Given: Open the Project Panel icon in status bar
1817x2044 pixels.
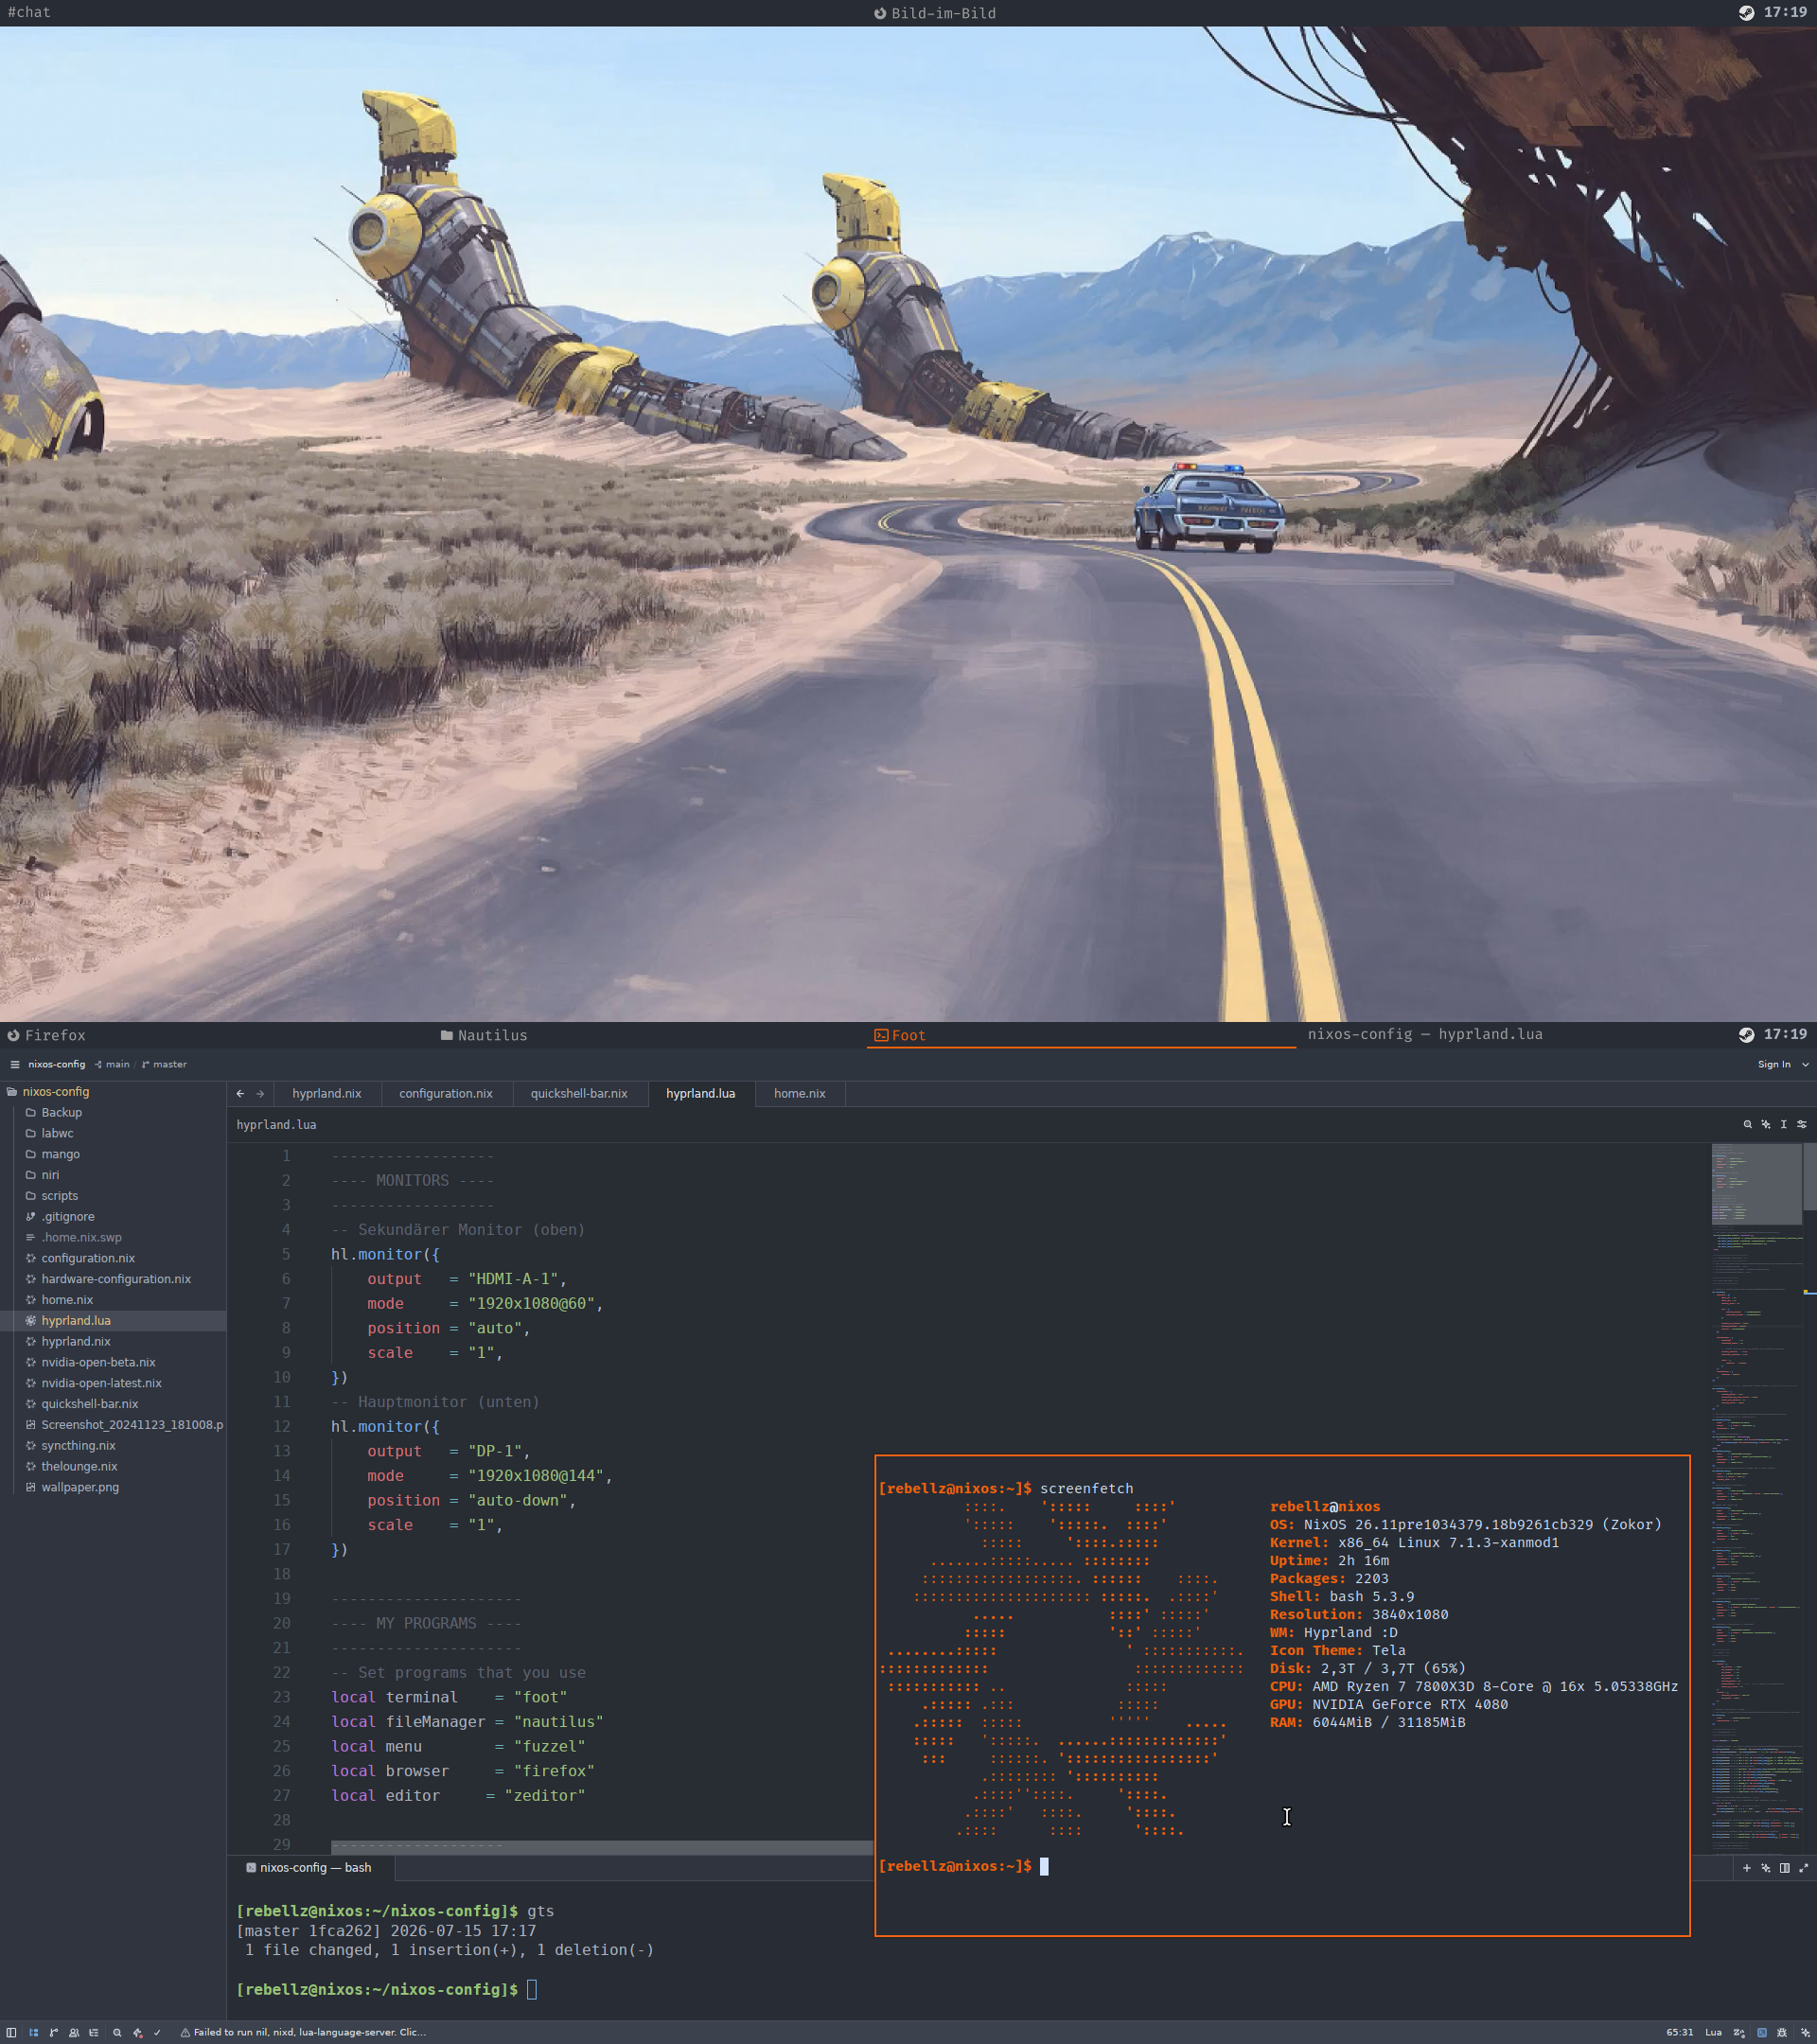Looking at the screenshot, I should click(x=33, y=2032).
